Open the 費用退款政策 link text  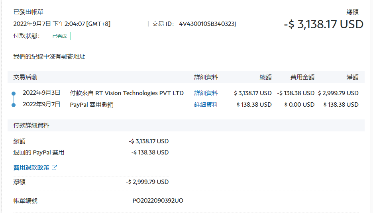(31, 168)
